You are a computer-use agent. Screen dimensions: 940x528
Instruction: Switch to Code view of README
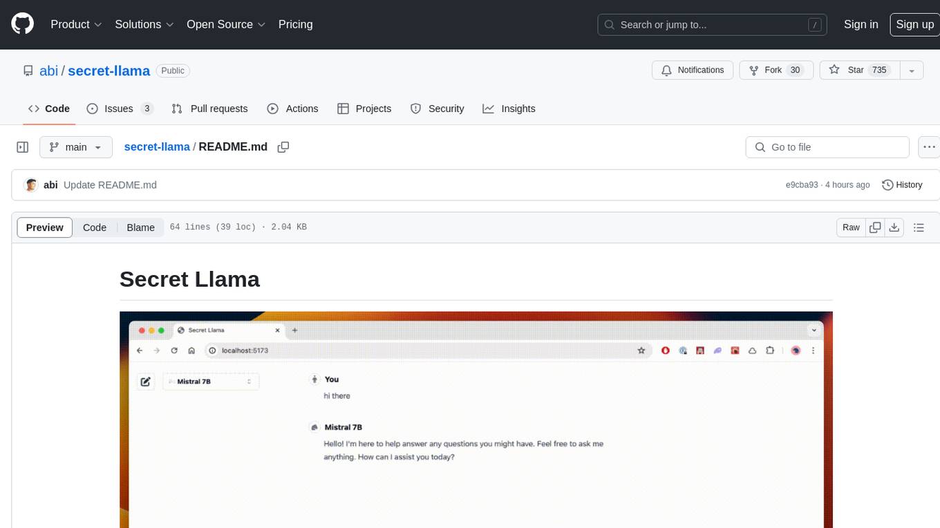point(95,227)
